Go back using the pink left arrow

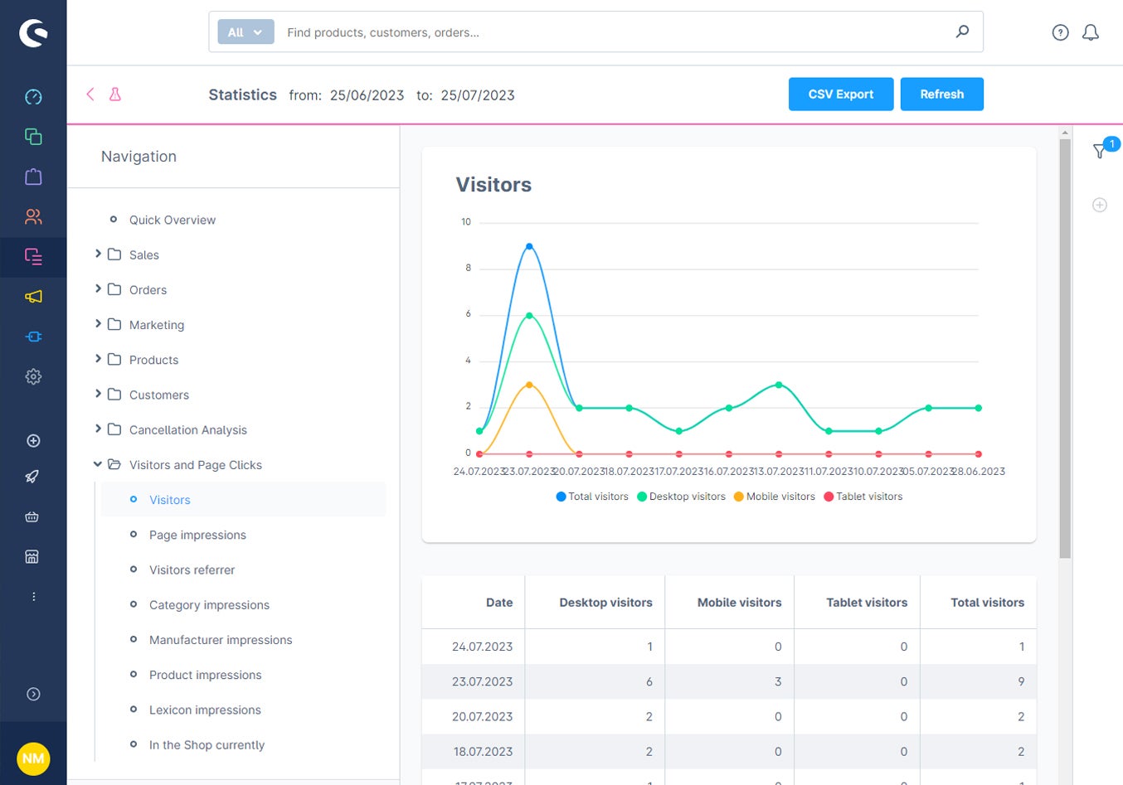pos(90,94)
